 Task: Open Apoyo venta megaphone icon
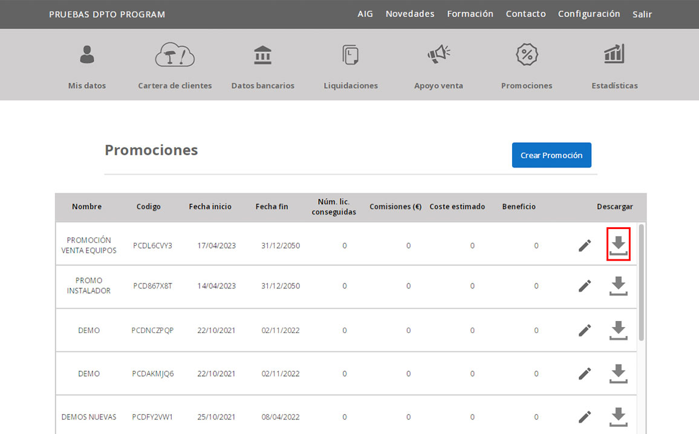point(438,55)
